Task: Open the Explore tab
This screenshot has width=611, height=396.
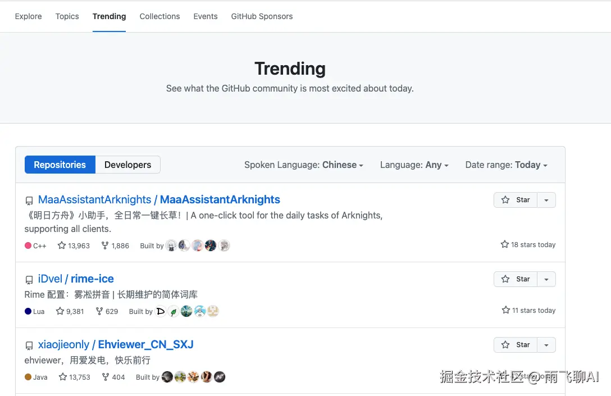Action: [x=28, y=16]
